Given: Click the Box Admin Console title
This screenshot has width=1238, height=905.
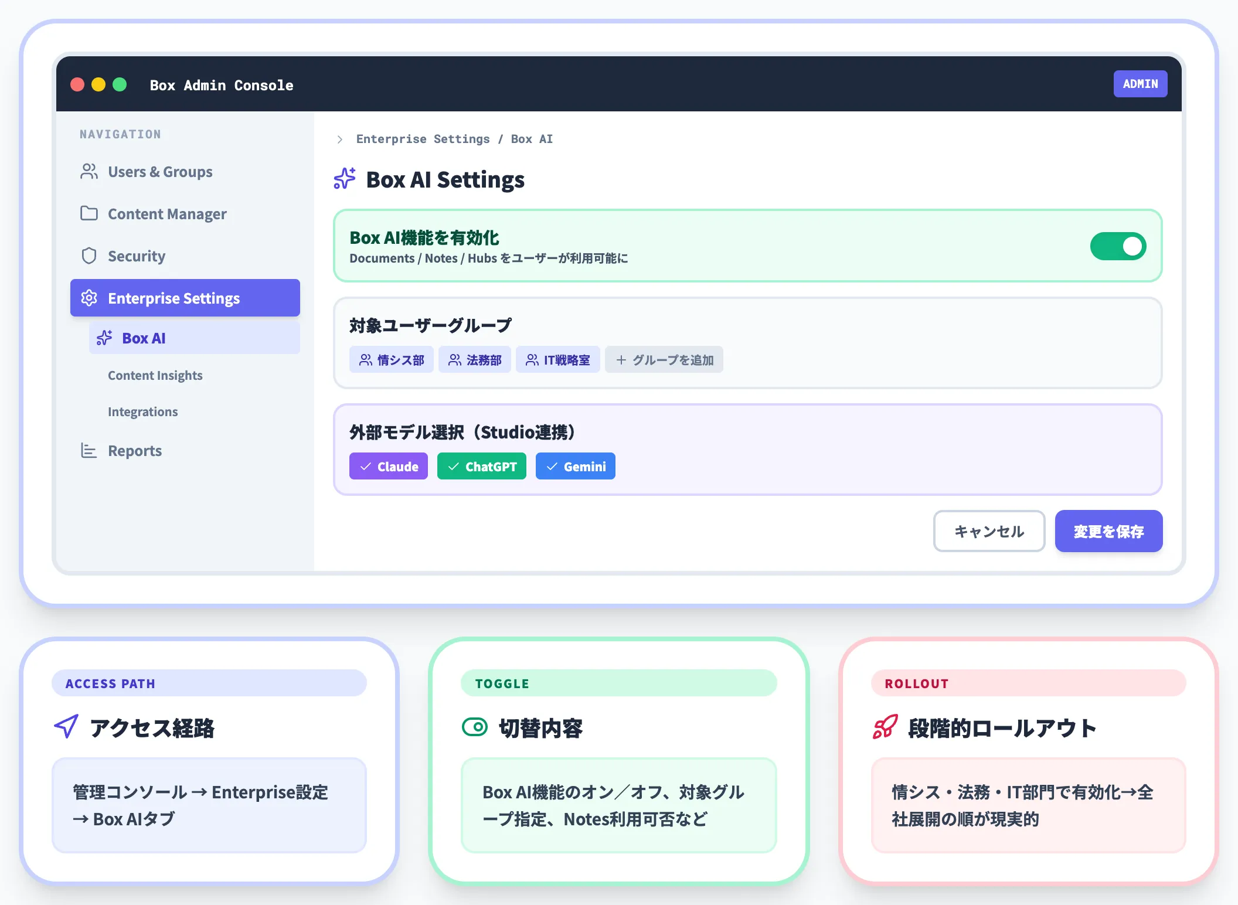Looking at the screenshot, I should (222, 85).
